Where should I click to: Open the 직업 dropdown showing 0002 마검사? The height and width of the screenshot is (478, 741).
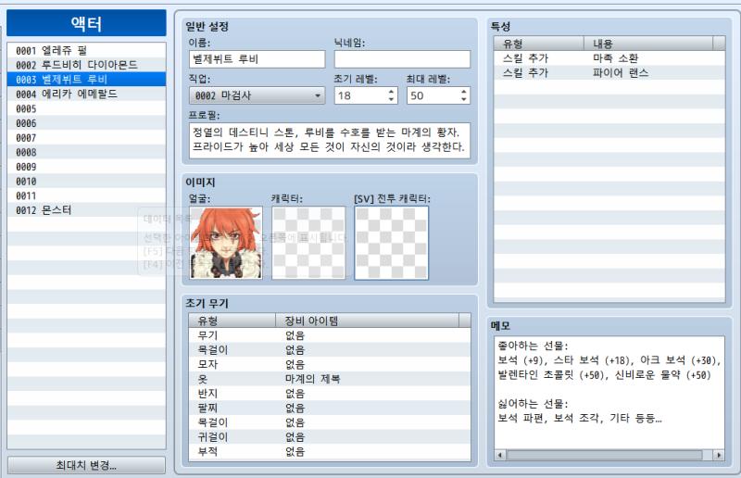coord(257,95)
